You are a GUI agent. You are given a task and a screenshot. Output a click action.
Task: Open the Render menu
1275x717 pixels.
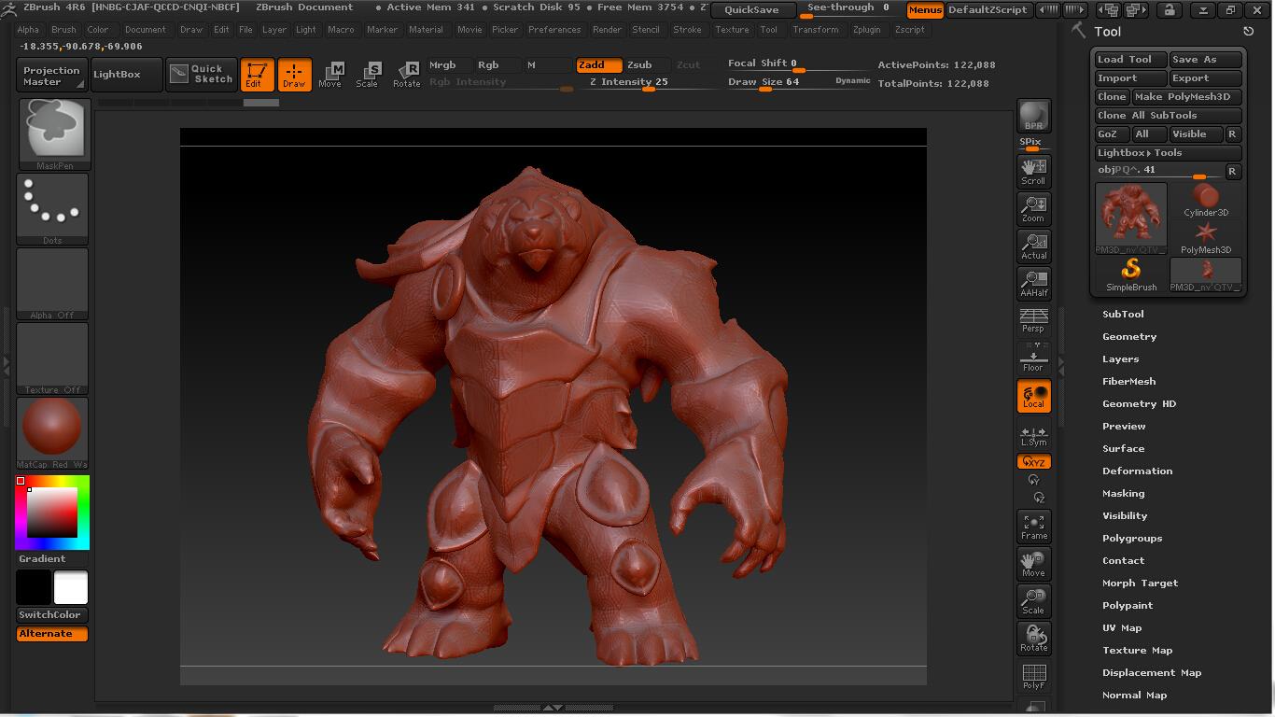pos(607,30)
